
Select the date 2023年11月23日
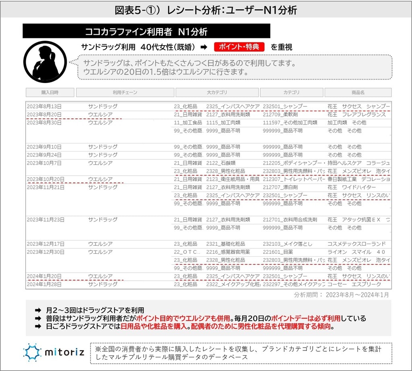point(45,220)
